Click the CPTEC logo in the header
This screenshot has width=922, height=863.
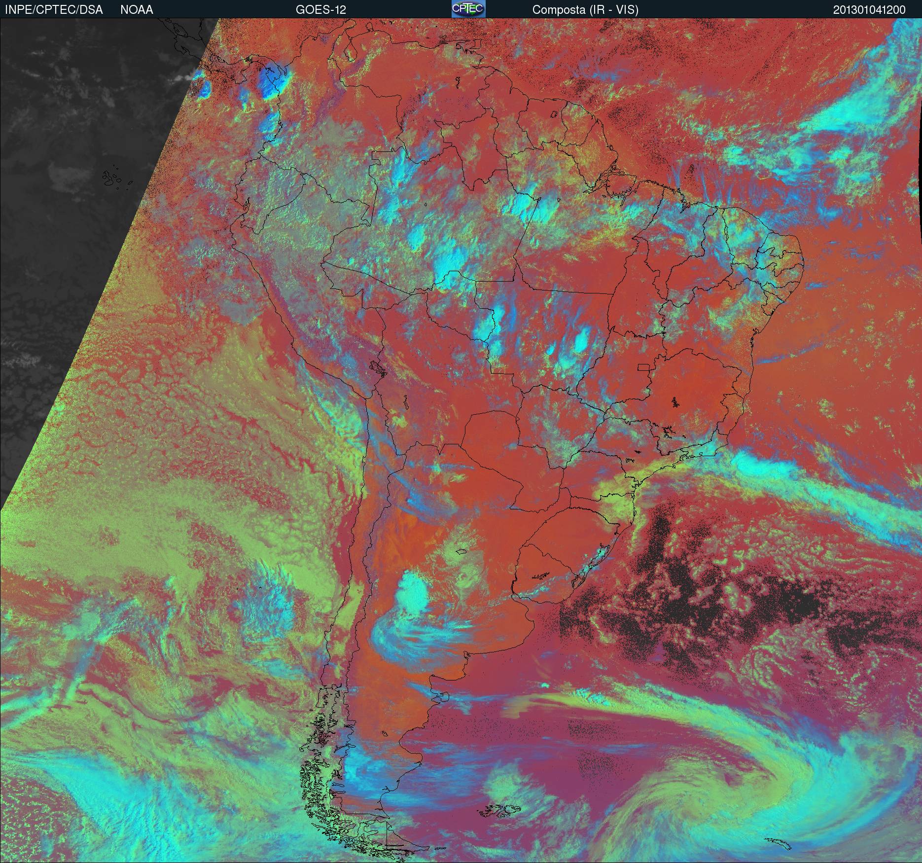click(468, 9)
